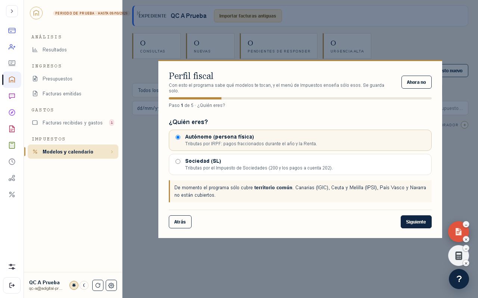
Task: Click the arch logo at sidebar top
Action: 36,13
